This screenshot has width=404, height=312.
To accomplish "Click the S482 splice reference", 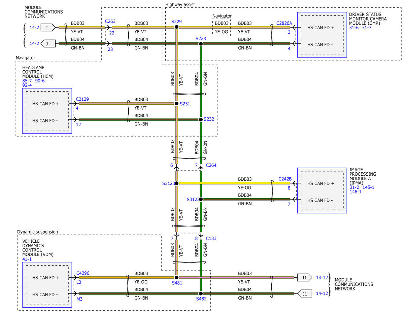I will coord(201,299).
